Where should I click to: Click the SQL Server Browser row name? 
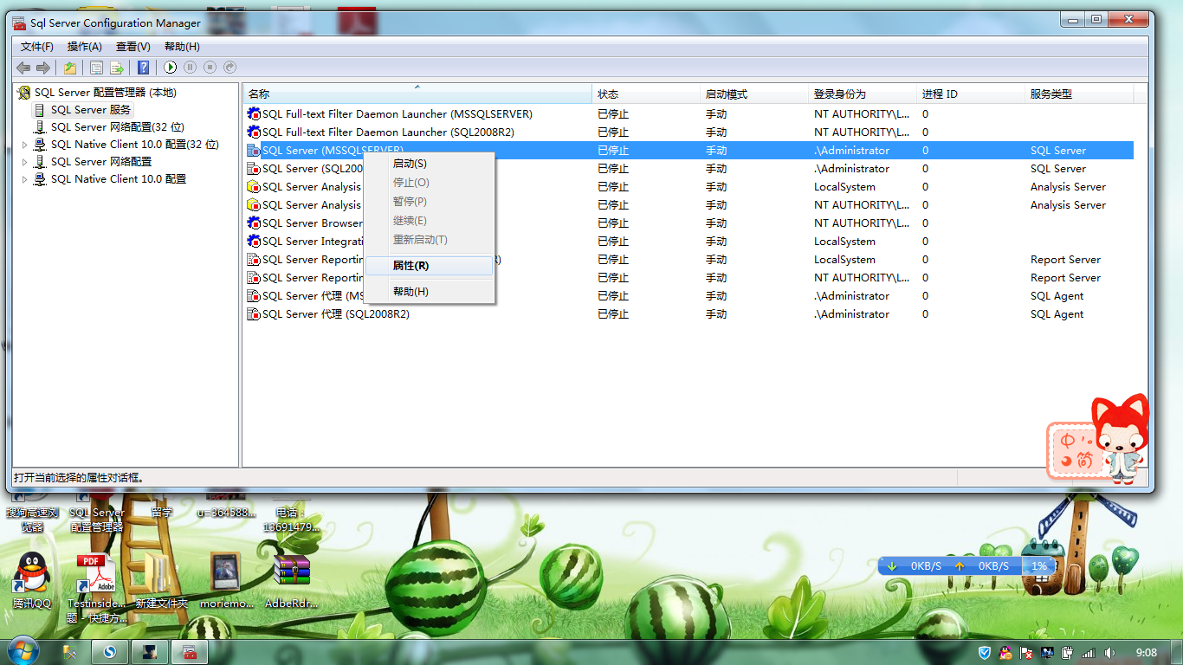pyautogui.click(x=313, y=223)
